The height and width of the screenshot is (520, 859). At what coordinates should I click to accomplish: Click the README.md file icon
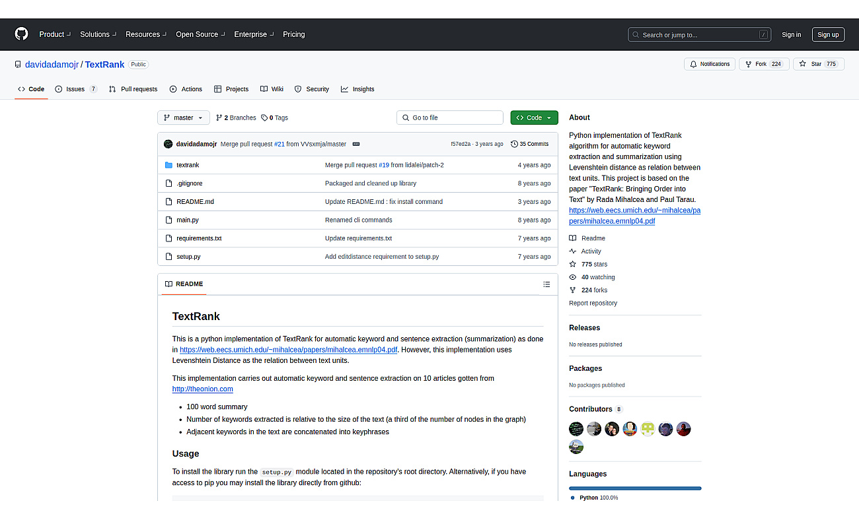pyautogui.click(x=168, y=202)
